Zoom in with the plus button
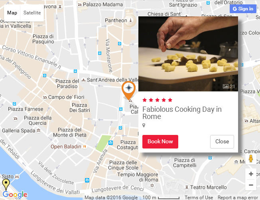260x200 pixels. pos(251,174)
